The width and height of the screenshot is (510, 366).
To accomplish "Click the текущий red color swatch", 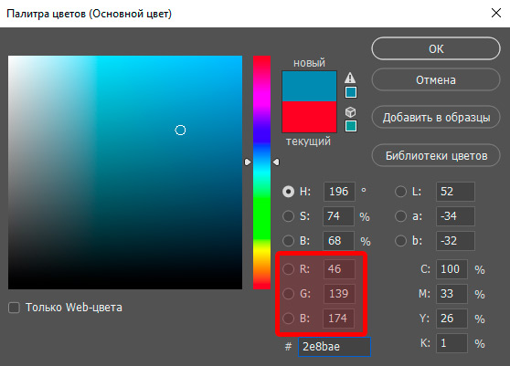I will (x=309, y=117).
